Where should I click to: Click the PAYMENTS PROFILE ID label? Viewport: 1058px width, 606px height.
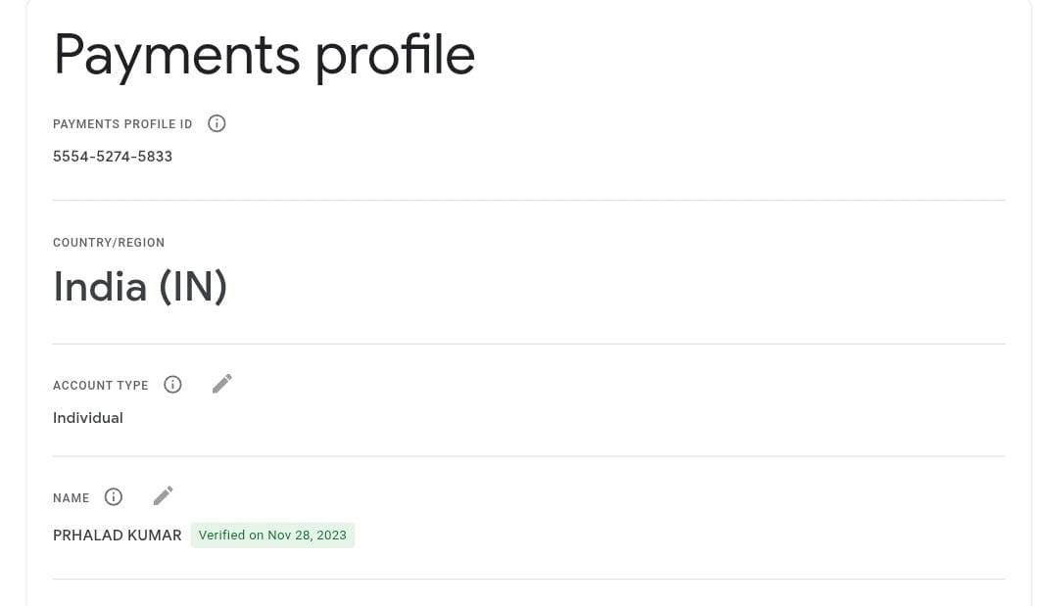point(122,124)
